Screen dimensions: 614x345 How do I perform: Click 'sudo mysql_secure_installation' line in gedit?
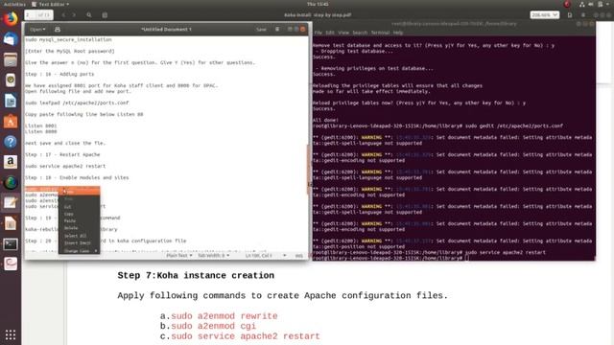(x=68, y=40)
